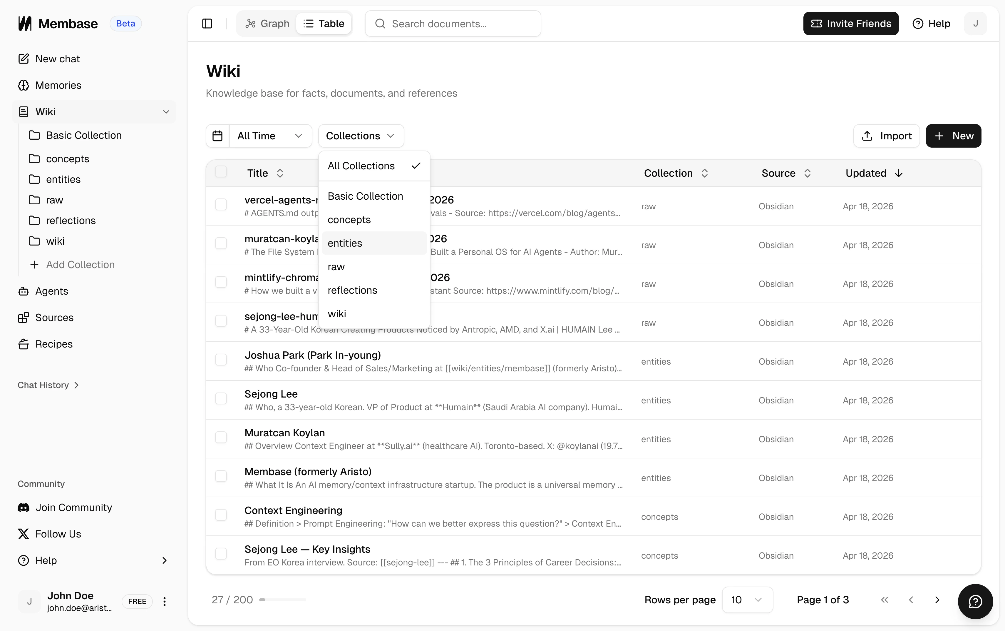Image resolution: width=1005 pixels, height=631 pixels.
Task: Select the checkbox for Sejong Lee row
Action: click(x=221, y=398)
